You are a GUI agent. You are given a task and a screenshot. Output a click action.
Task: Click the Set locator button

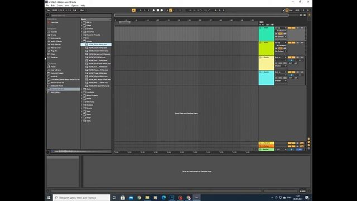click(262, 22)
